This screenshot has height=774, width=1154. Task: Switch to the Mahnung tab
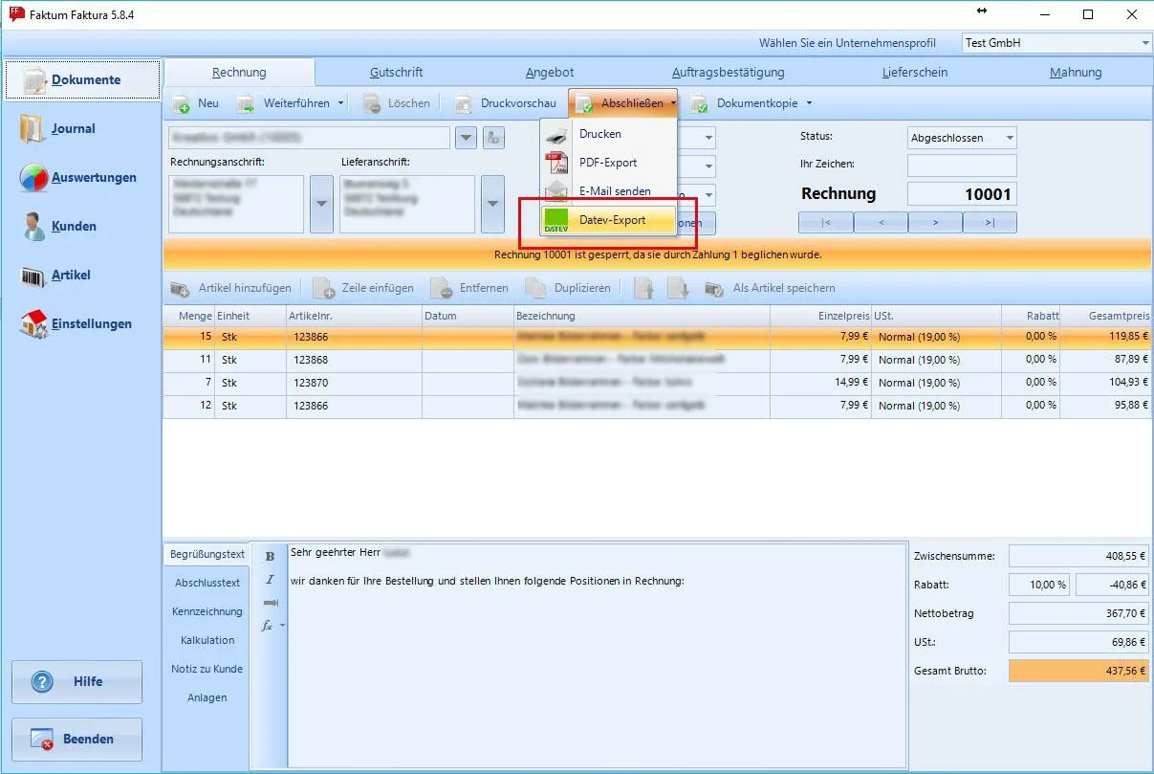coord(1076,73)
